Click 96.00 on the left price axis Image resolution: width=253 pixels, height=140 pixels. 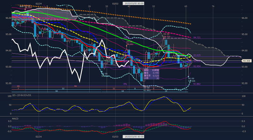pos(8,18)
